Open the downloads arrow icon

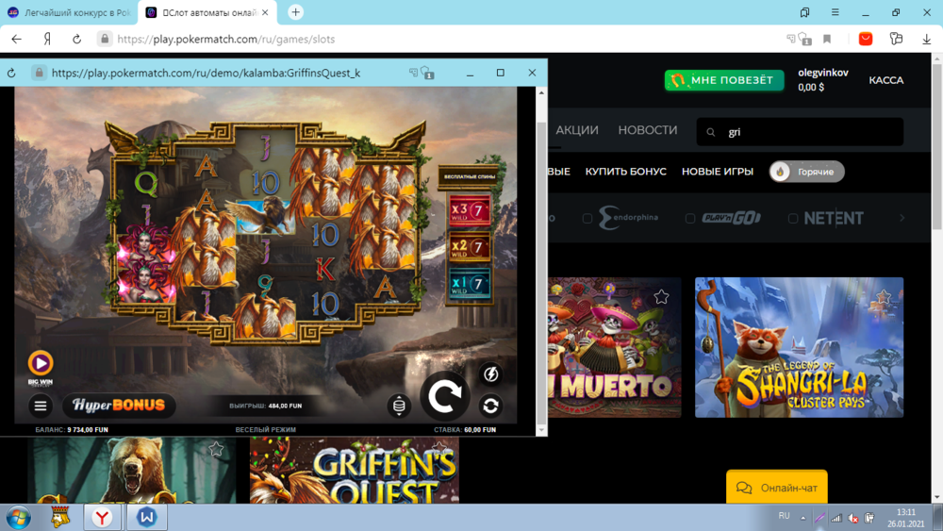point(926,39)
